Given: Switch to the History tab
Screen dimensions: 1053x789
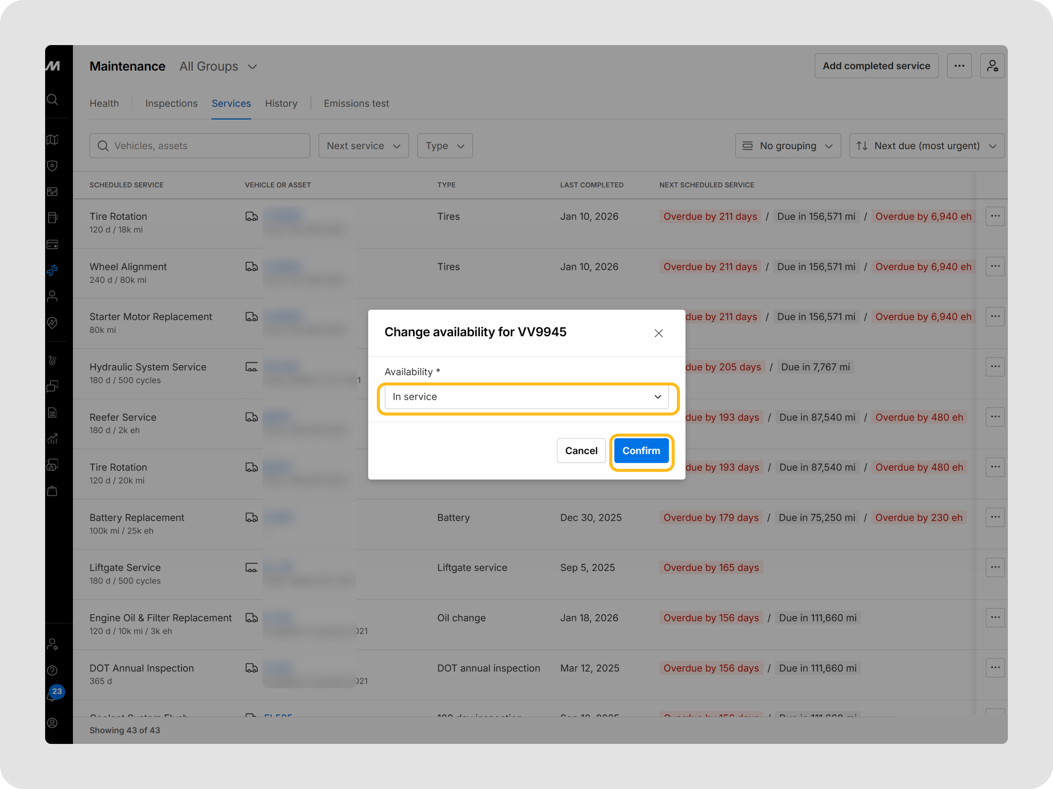Looking at the screenshot, I should [281, 103].
